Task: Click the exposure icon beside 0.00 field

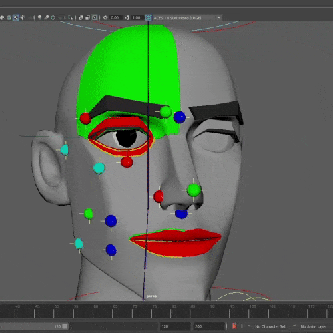Action: [x=105, y=17]
